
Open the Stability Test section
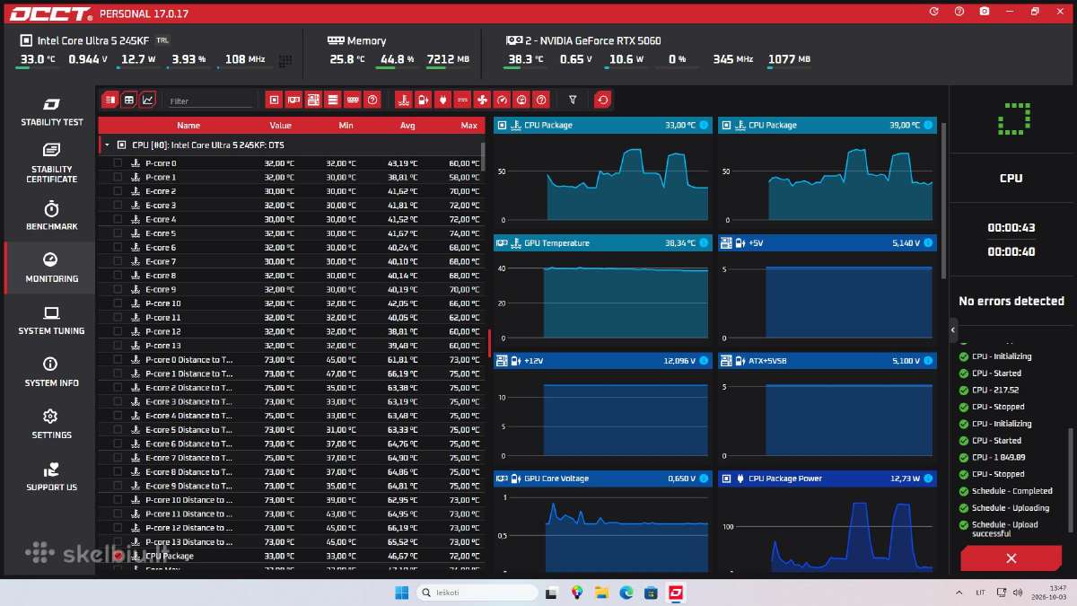point(51,110)
